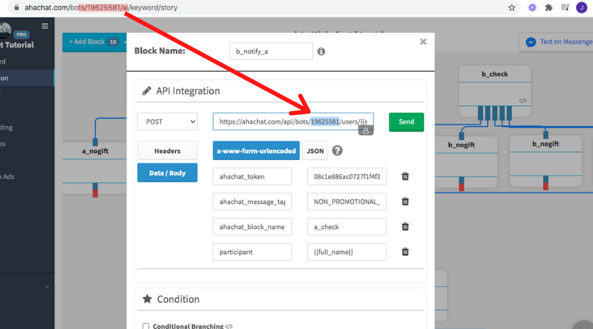Click the Condition section heading
Screen dimensions: 593x329
point(178,299)
